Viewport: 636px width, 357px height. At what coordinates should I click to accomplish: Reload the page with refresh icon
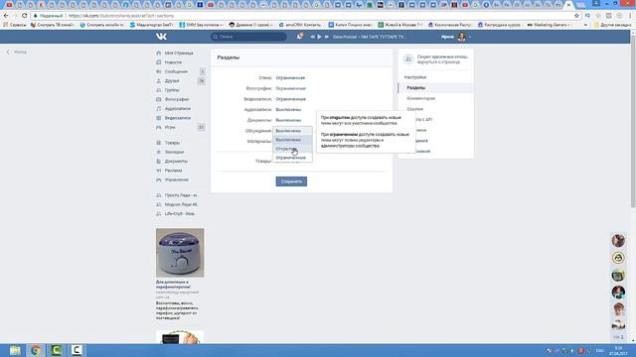pos(24,16)
